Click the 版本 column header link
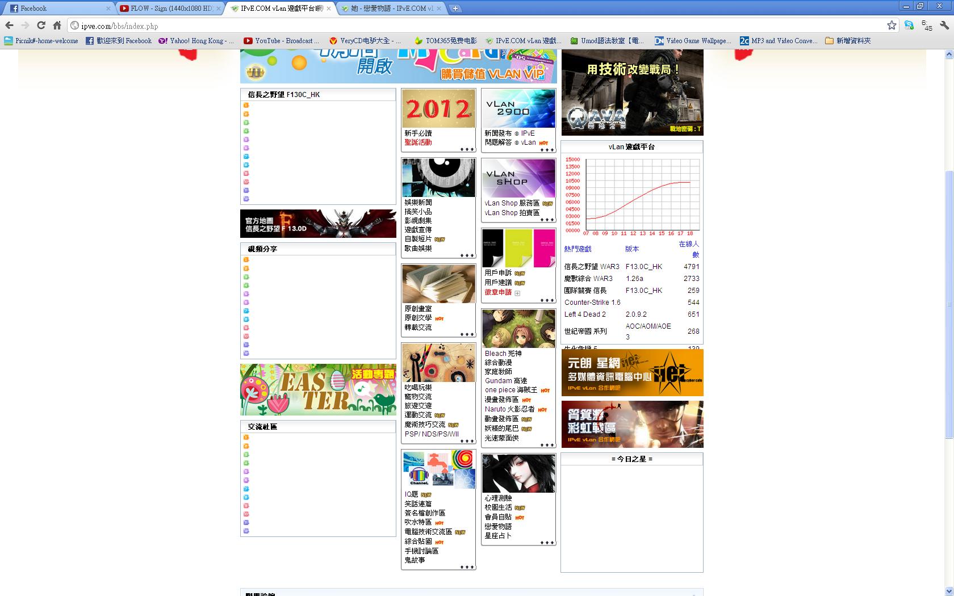This screenshot has width=954, height=596. click(x=632, y=249)
